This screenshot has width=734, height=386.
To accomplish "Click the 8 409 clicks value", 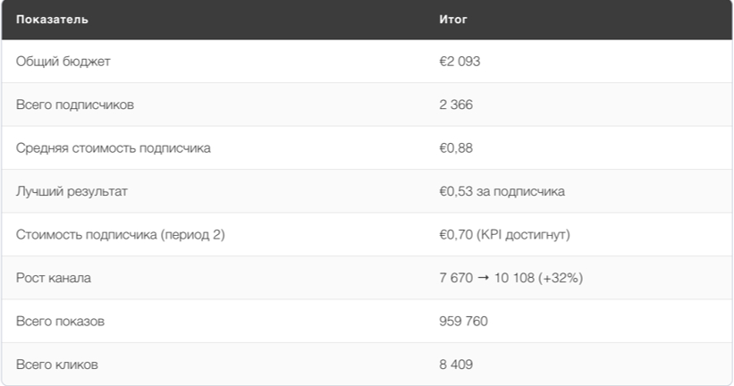I will 456,365.
